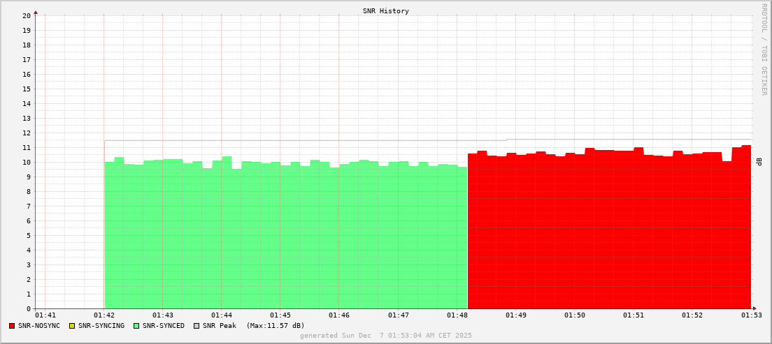
Task: Click the SNR-SYNCED legend label
Action: [164, 326]
